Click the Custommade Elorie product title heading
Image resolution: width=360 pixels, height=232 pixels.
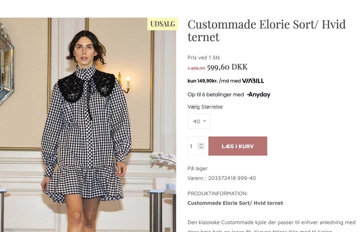(267, 31)
